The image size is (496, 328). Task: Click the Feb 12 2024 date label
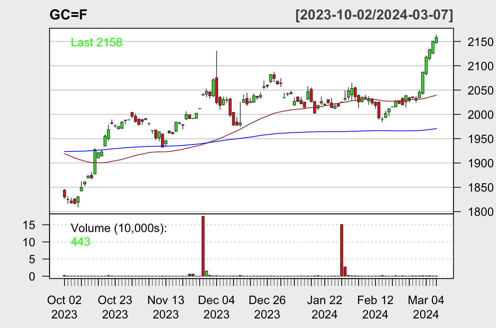[x=376, y=307]
